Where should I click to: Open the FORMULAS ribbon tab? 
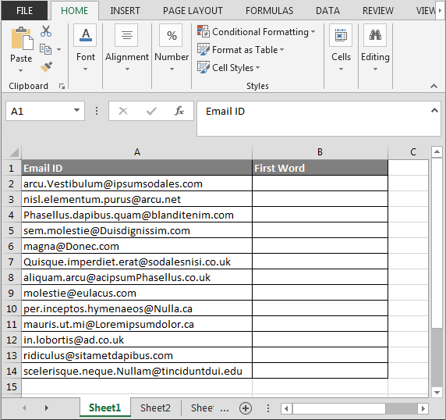pos(269,11)
